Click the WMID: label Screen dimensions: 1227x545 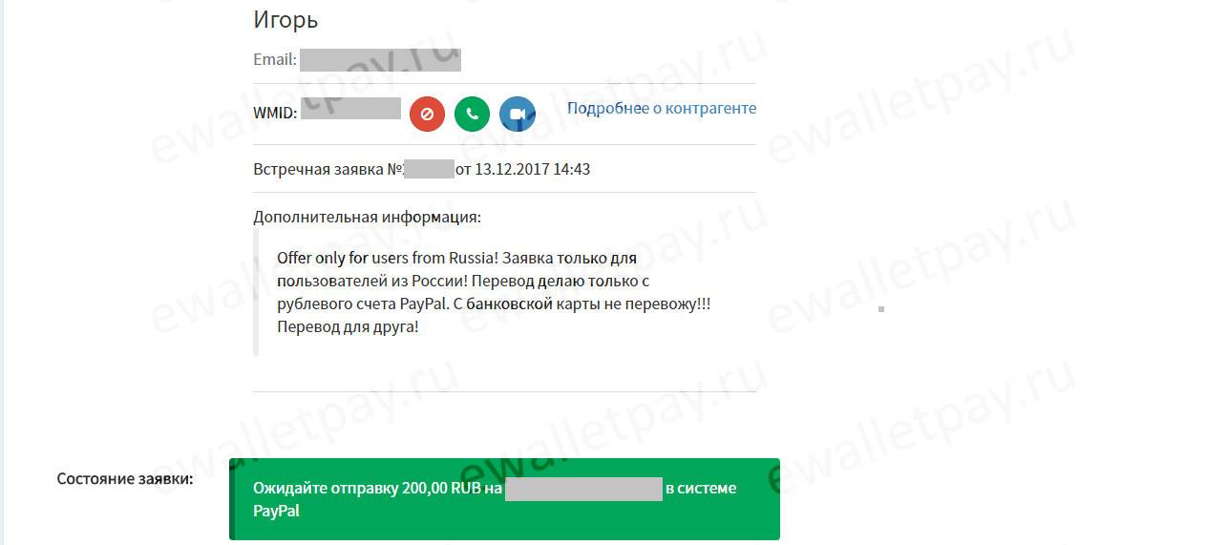pos(276,114)
